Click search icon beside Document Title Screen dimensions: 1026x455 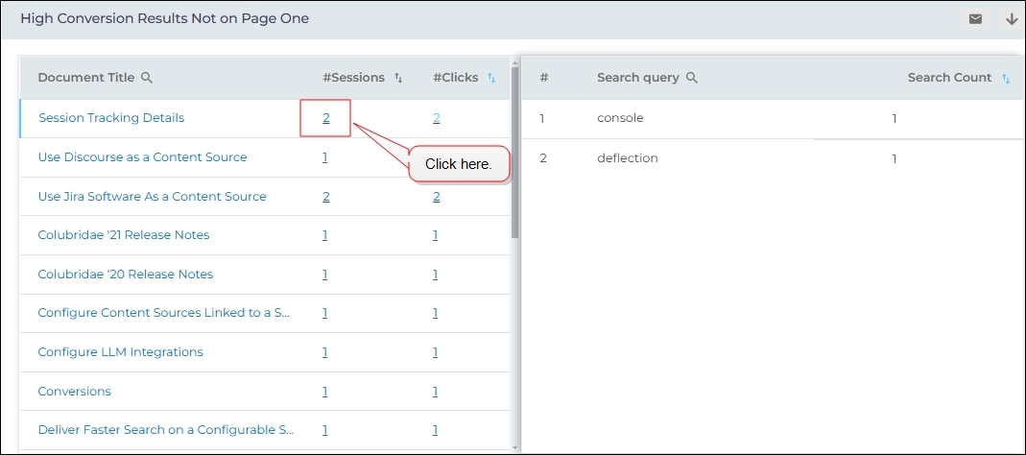[x=147, y=78]
